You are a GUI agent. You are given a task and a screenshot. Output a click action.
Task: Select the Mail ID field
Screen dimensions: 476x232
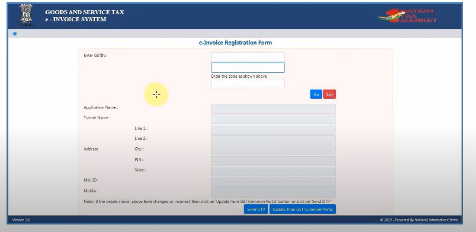click(273, 181)
